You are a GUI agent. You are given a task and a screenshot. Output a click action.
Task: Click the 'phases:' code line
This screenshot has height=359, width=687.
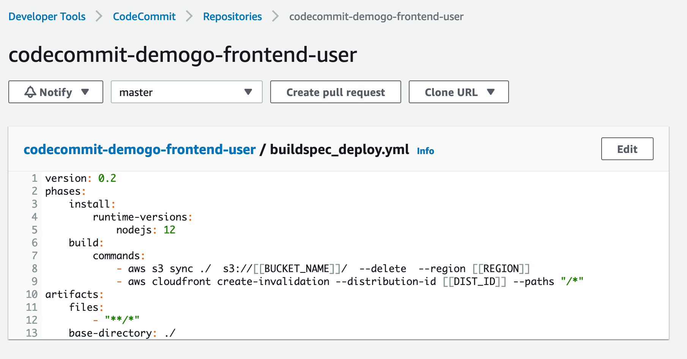pos(66,191)
